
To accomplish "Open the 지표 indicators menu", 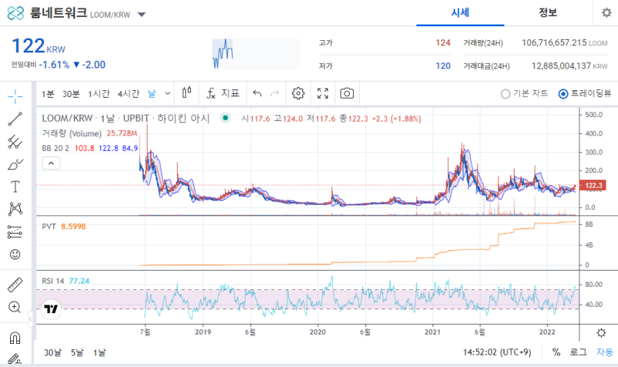I will 223,93.
